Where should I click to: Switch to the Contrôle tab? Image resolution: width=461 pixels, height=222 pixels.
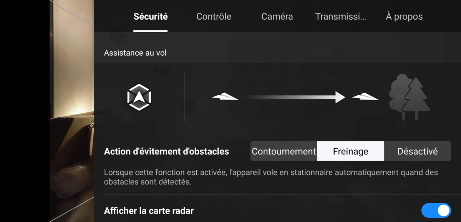coord(214,17)
